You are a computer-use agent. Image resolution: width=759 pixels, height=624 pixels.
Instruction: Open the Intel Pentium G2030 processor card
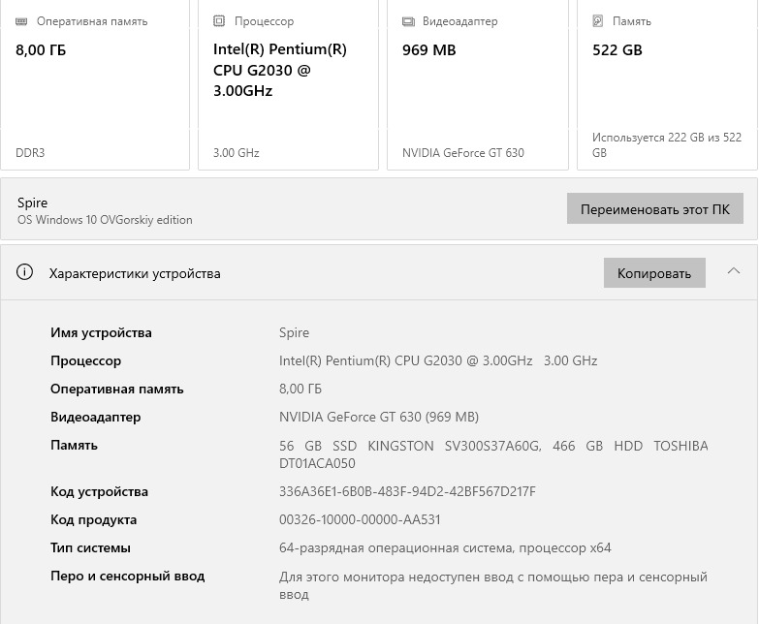[288, 87]
